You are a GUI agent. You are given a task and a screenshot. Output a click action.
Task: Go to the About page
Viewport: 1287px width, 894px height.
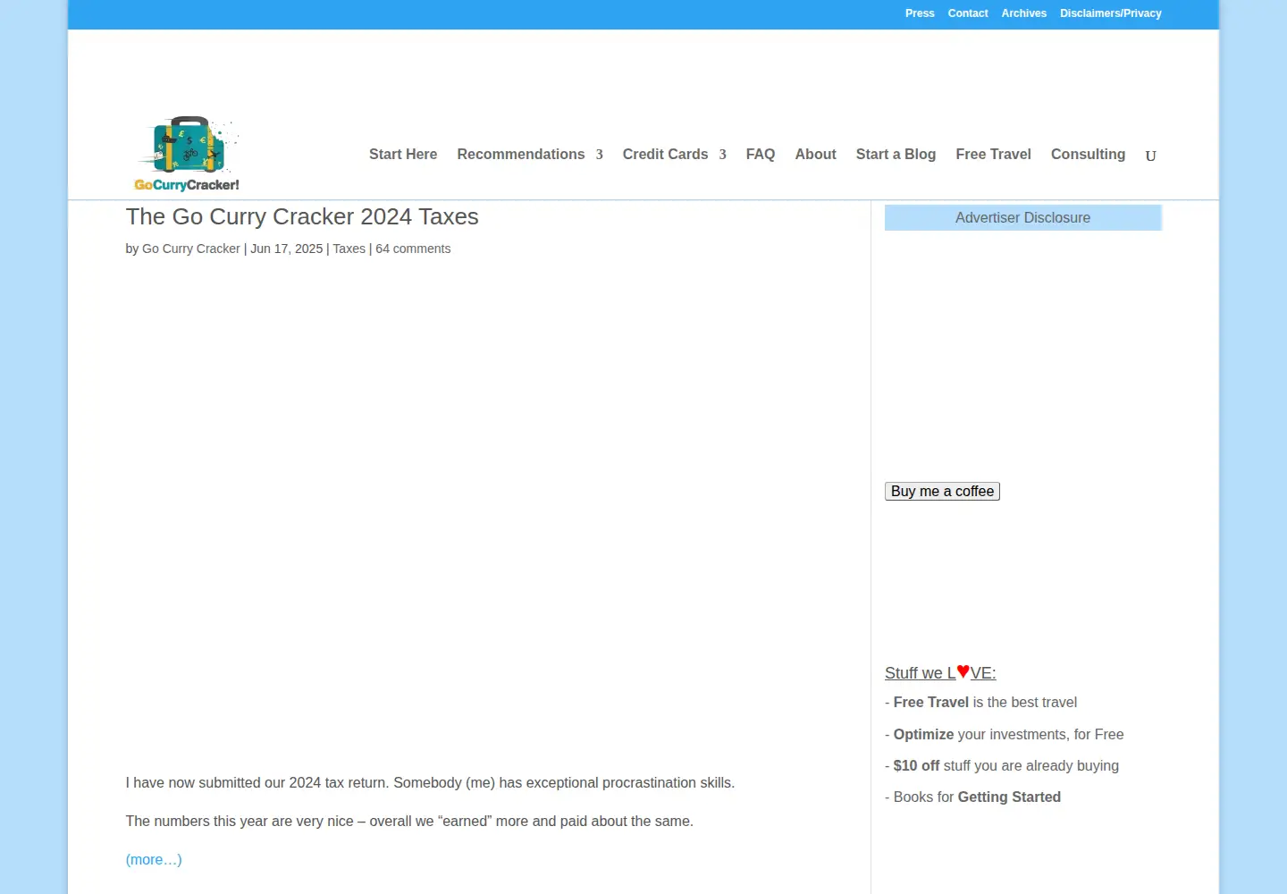pyautogui.click(x=816, y=154)
